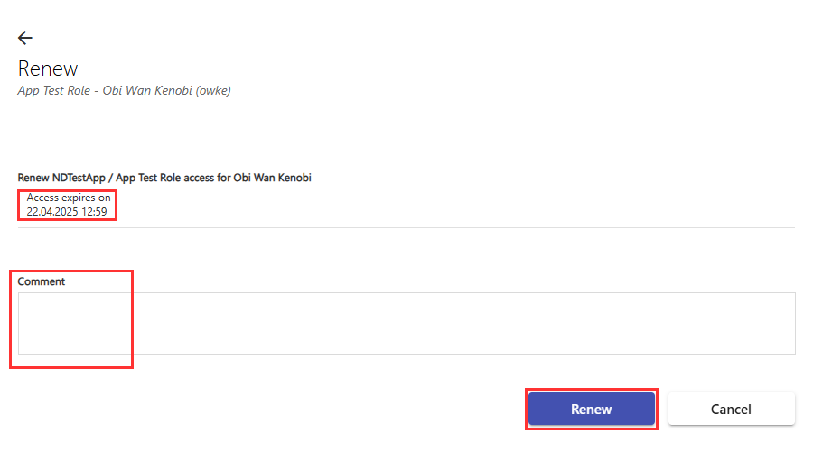Click the expiry date 22.04.2025
Screen dimensions: 813x451
click(53, 212)
